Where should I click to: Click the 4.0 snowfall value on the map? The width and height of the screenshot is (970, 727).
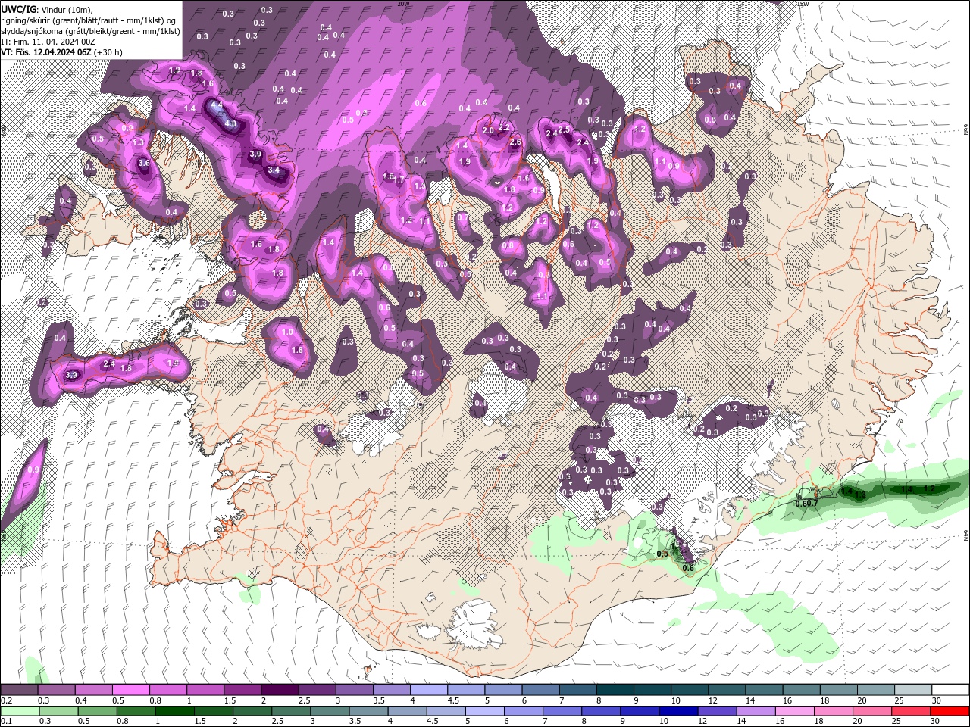231,123
